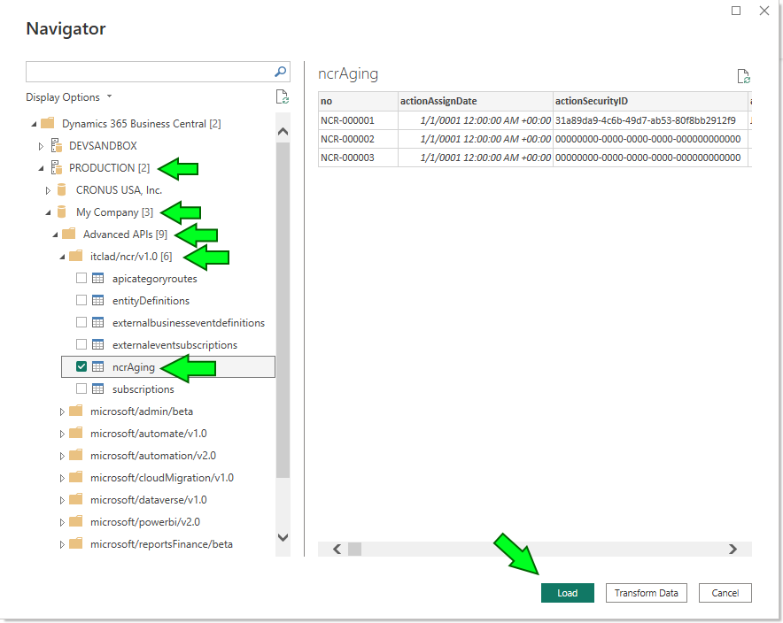Check the apicategoryroutes checkbox
This screenshot has height=623, width=783.
point(81,278)
